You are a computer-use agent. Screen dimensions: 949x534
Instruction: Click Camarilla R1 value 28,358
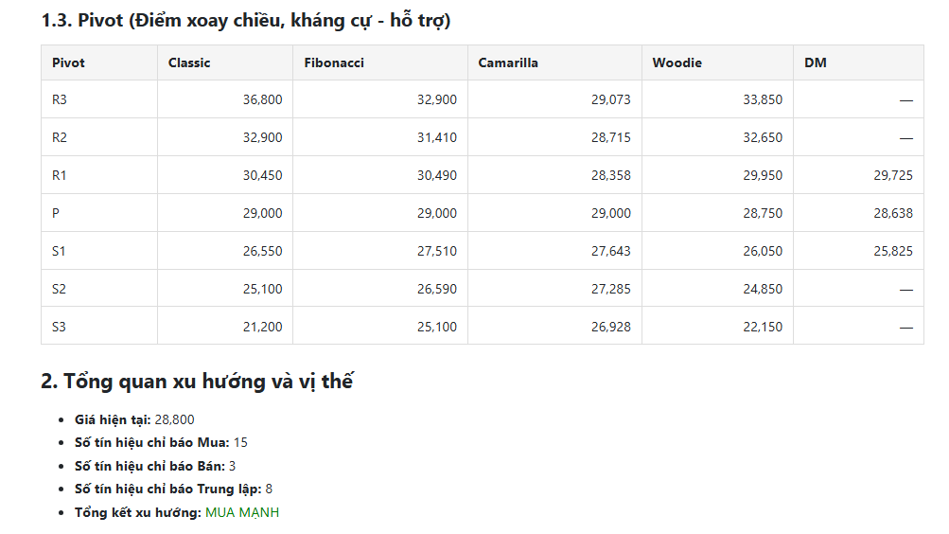pyautogui.click(x=610, y=175)
